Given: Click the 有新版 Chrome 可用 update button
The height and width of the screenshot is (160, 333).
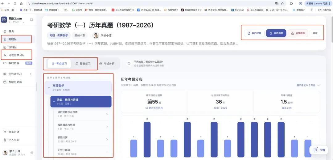Looking at the screenshot, I should pos(318,3).
